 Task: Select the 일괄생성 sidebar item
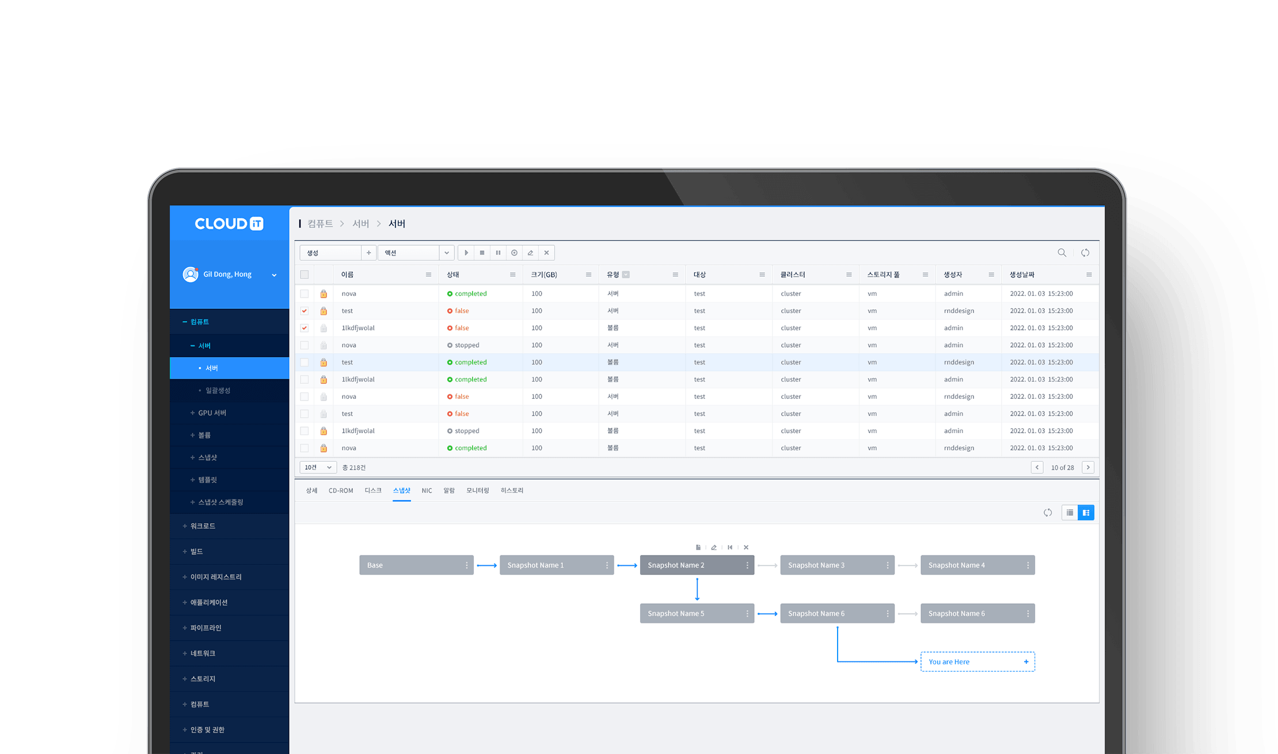(x=218, y=390)
